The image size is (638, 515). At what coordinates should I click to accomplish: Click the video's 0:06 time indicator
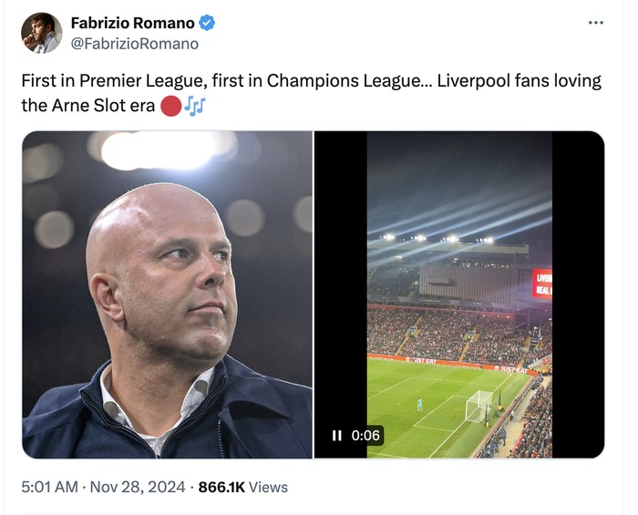pos(365,436)
